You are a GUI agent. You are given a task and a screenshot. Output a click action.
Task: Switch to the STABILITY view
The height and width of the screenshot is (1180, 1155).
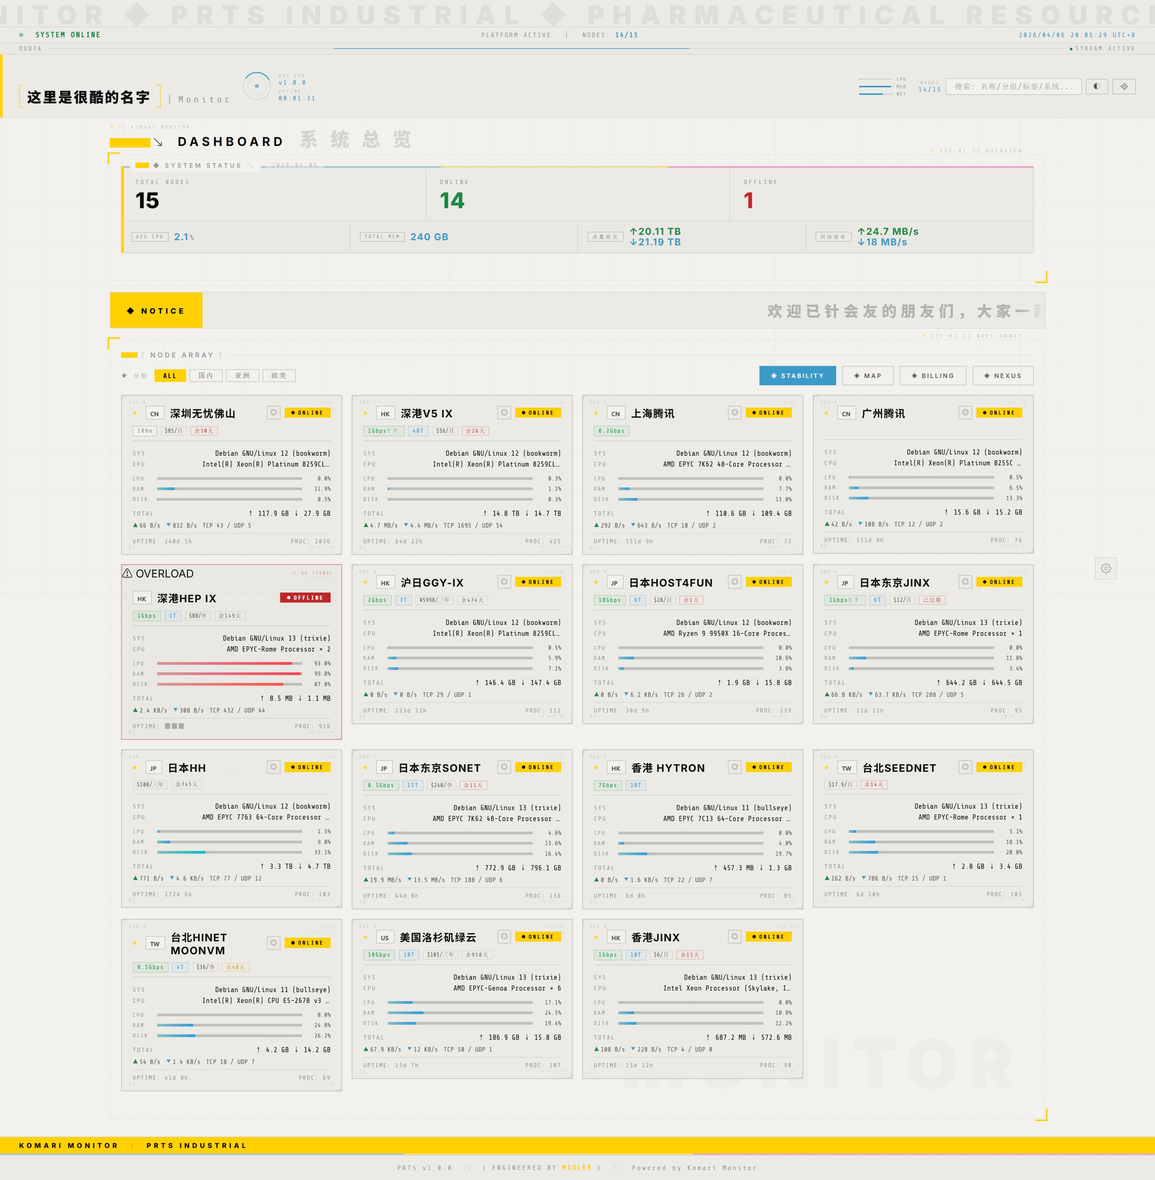coord(797,375)
